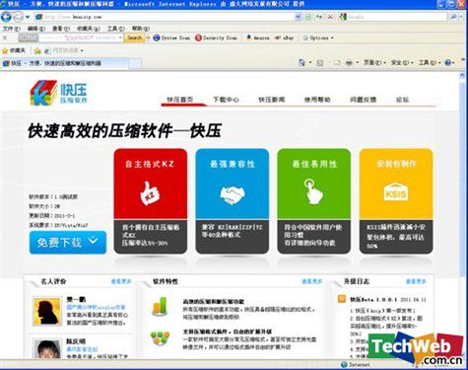468x370 pixels.
Task: Click the orange 快压Beta changelog icon
Action: point(342,299)
